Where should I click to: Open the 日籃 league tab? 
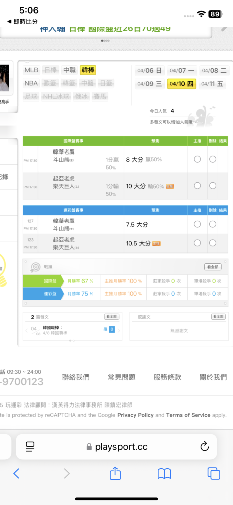click(106, 83)
